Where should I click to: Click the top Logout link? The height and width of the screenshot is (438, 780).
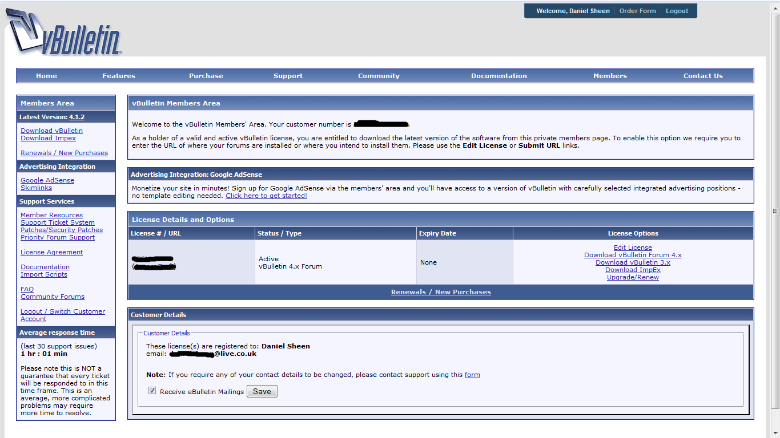[x=677, y=11]
